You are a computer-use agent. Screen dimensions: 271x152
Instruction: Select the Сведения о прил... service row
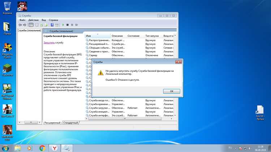pos(130,52)
